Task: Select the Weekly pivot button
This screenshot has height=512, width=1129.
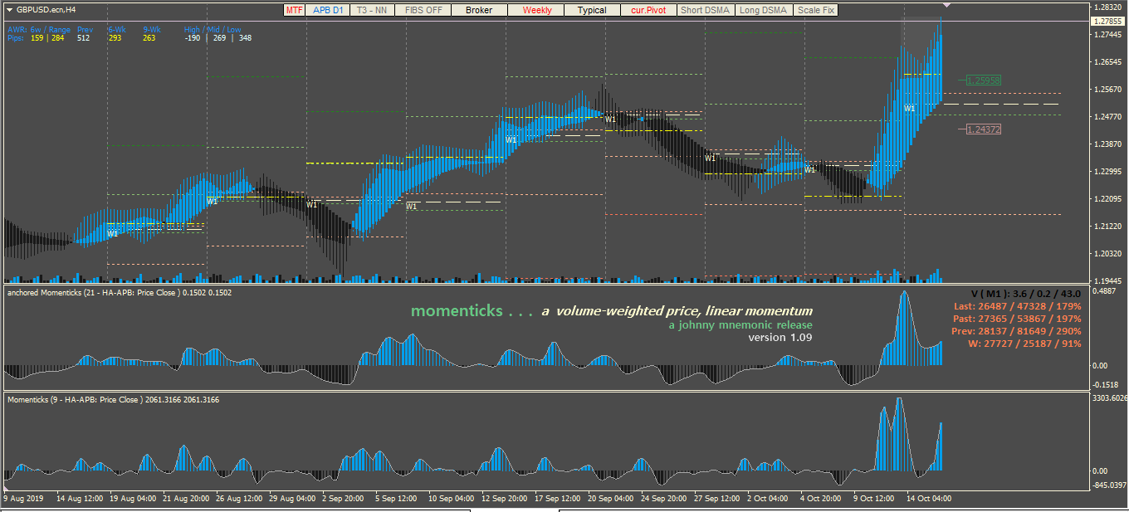Action: coord(536,11)
